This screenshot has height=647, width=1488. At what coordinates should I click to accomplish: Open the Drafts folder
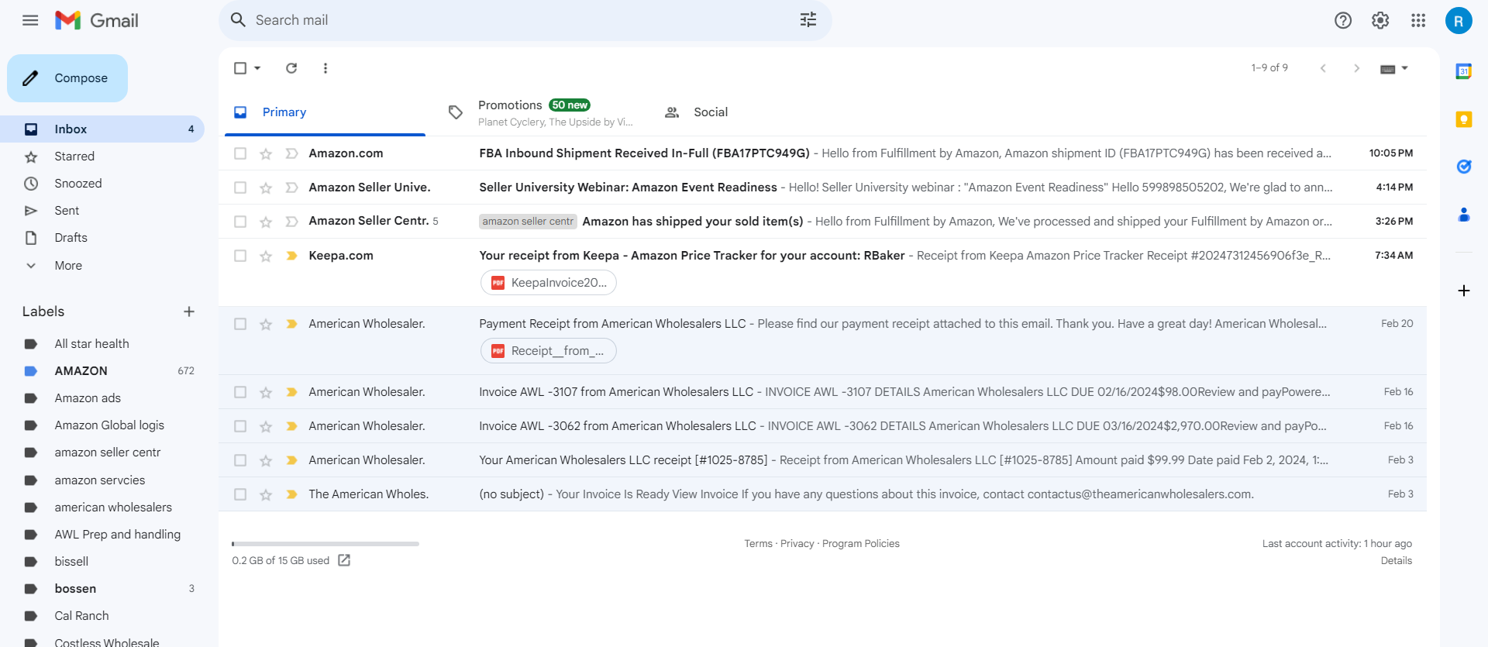tap(71, 238)
